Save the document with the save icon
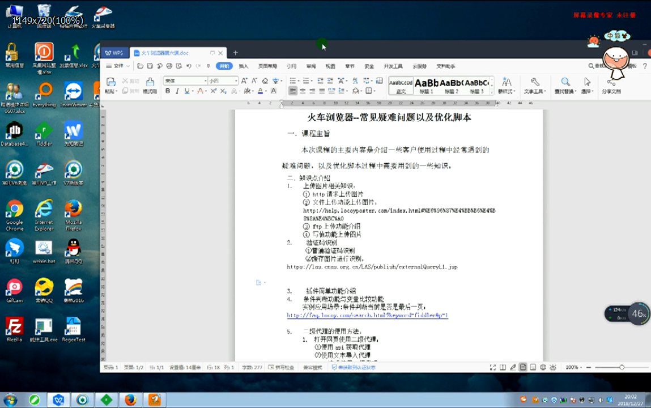This screenshot has height=408, width=651. [150, 66]
